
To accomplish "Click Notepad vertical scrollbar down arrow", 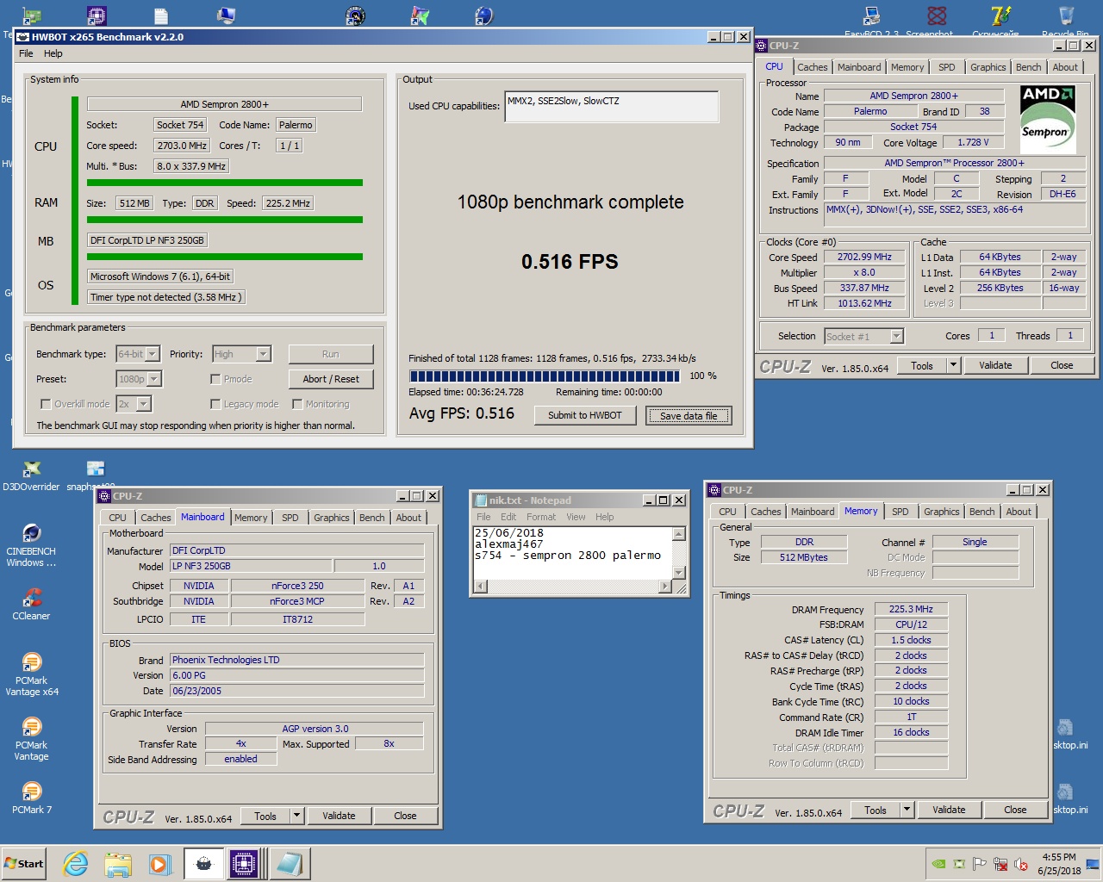I will pyautogui.click(x=679, y=573).
